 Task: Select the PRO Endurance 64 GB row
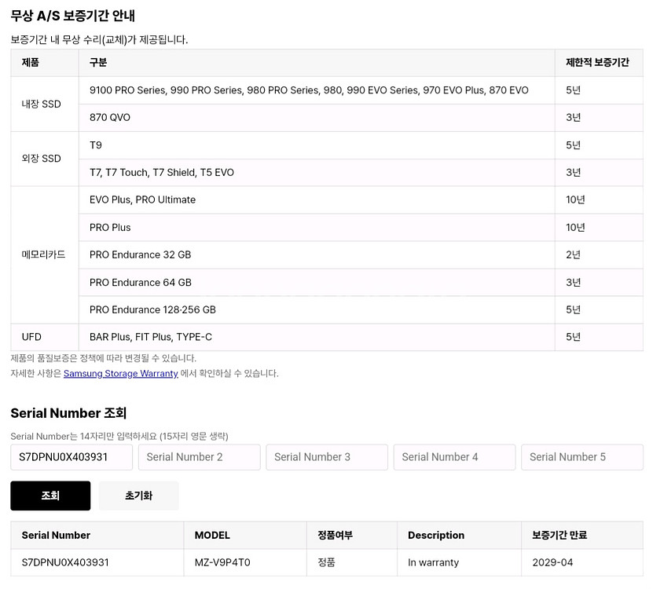click(141, 282)
